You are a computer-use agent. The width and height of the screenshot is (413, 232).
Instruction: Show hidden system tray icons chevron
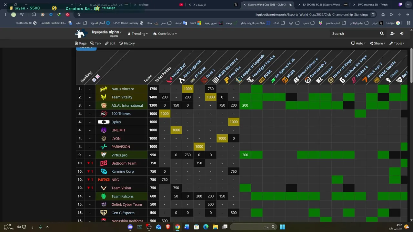(47, 227)
